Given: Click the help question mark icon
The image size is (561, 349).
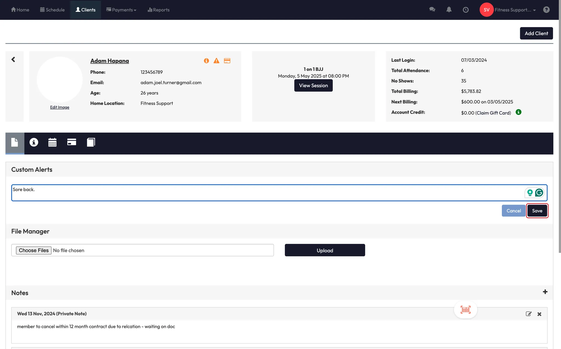Looking at the screenshot, I should pos(546,10).
